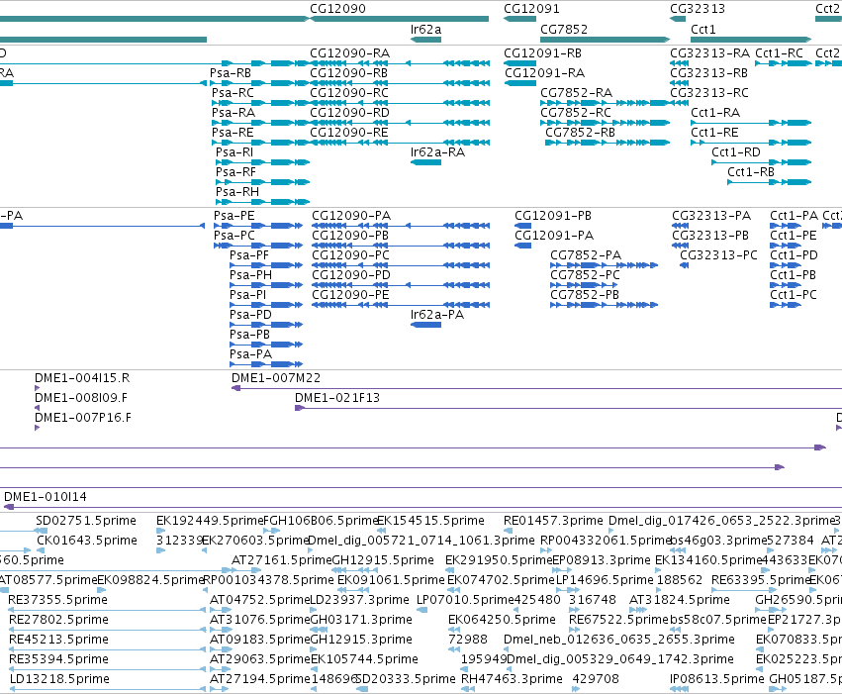Select protein label Psa-PA
The width and height of the screenshot is (842, 694).
coord(250,354)
